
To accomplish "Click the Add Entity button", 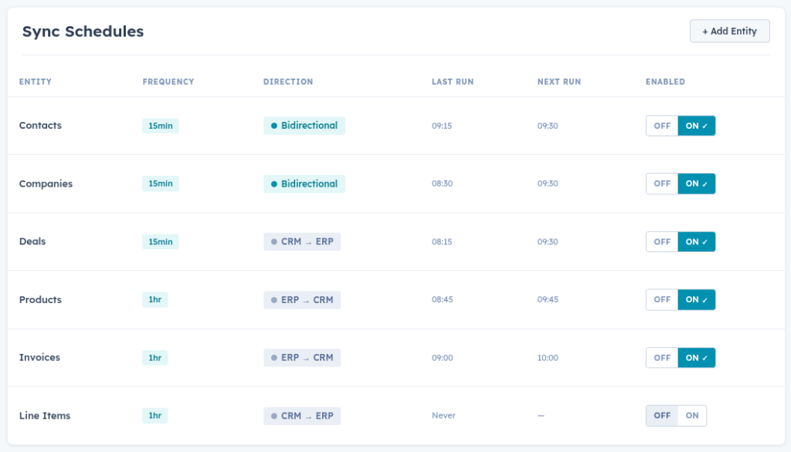I will point(729,31).
